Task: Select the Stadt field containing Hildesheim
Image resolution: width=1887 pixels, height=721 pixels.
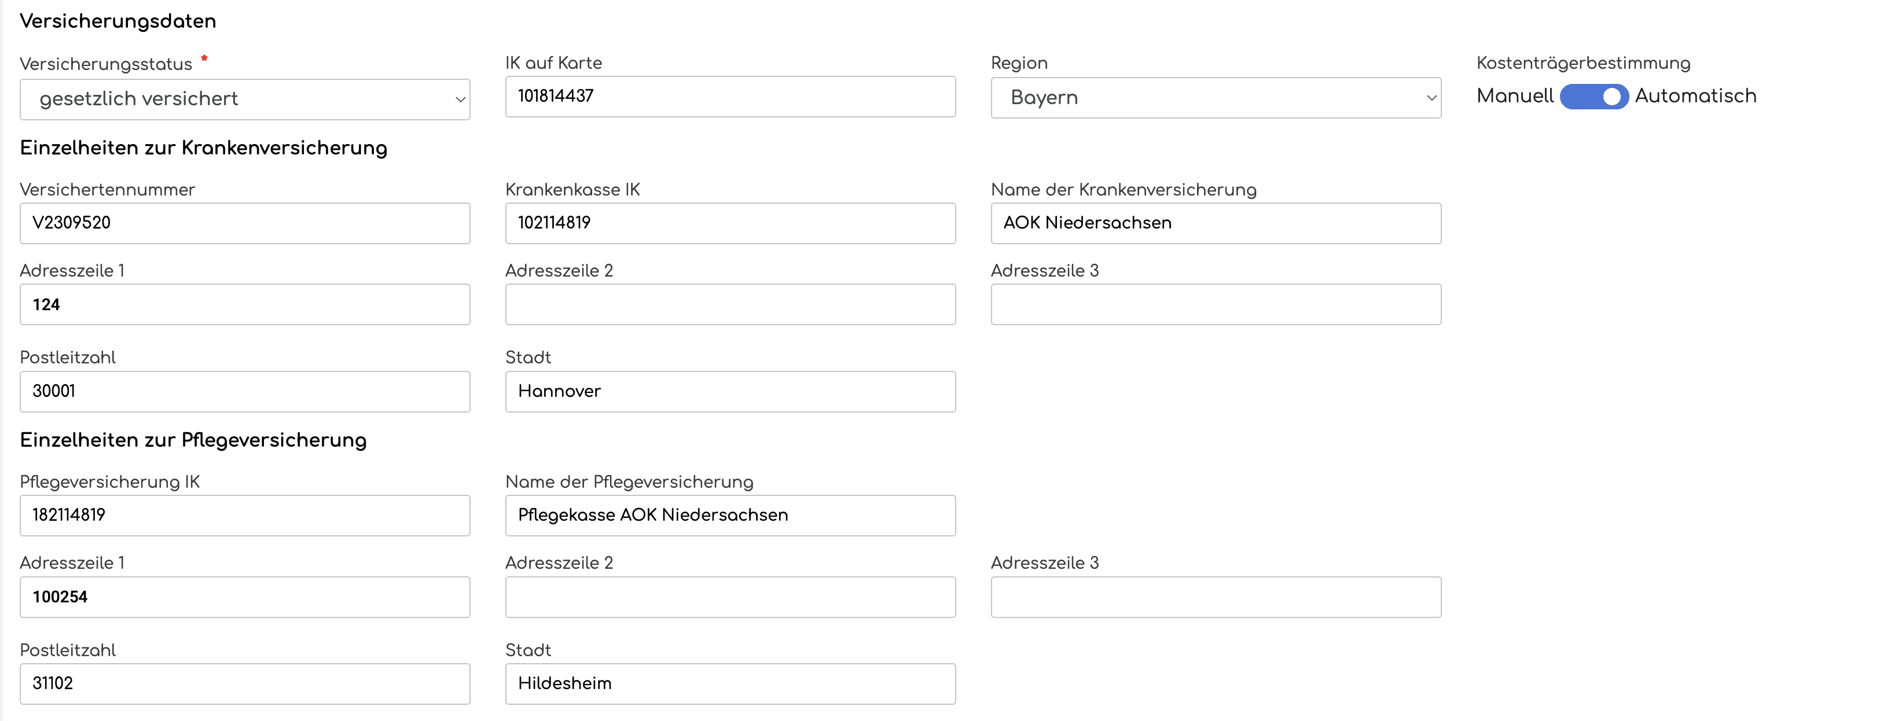Action: click(x=730, y=683)
